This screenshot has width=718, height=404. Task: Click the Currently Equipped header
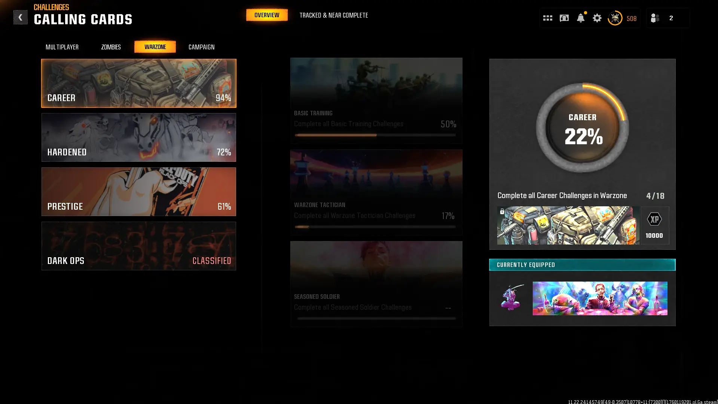pyautogui.click(x=583, y=265)
